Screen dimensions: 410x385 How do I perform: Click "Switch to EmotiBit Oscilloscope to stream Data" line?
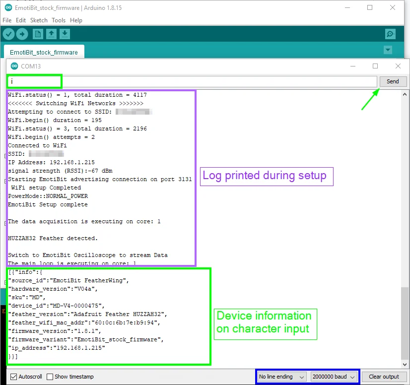(88, 255)
